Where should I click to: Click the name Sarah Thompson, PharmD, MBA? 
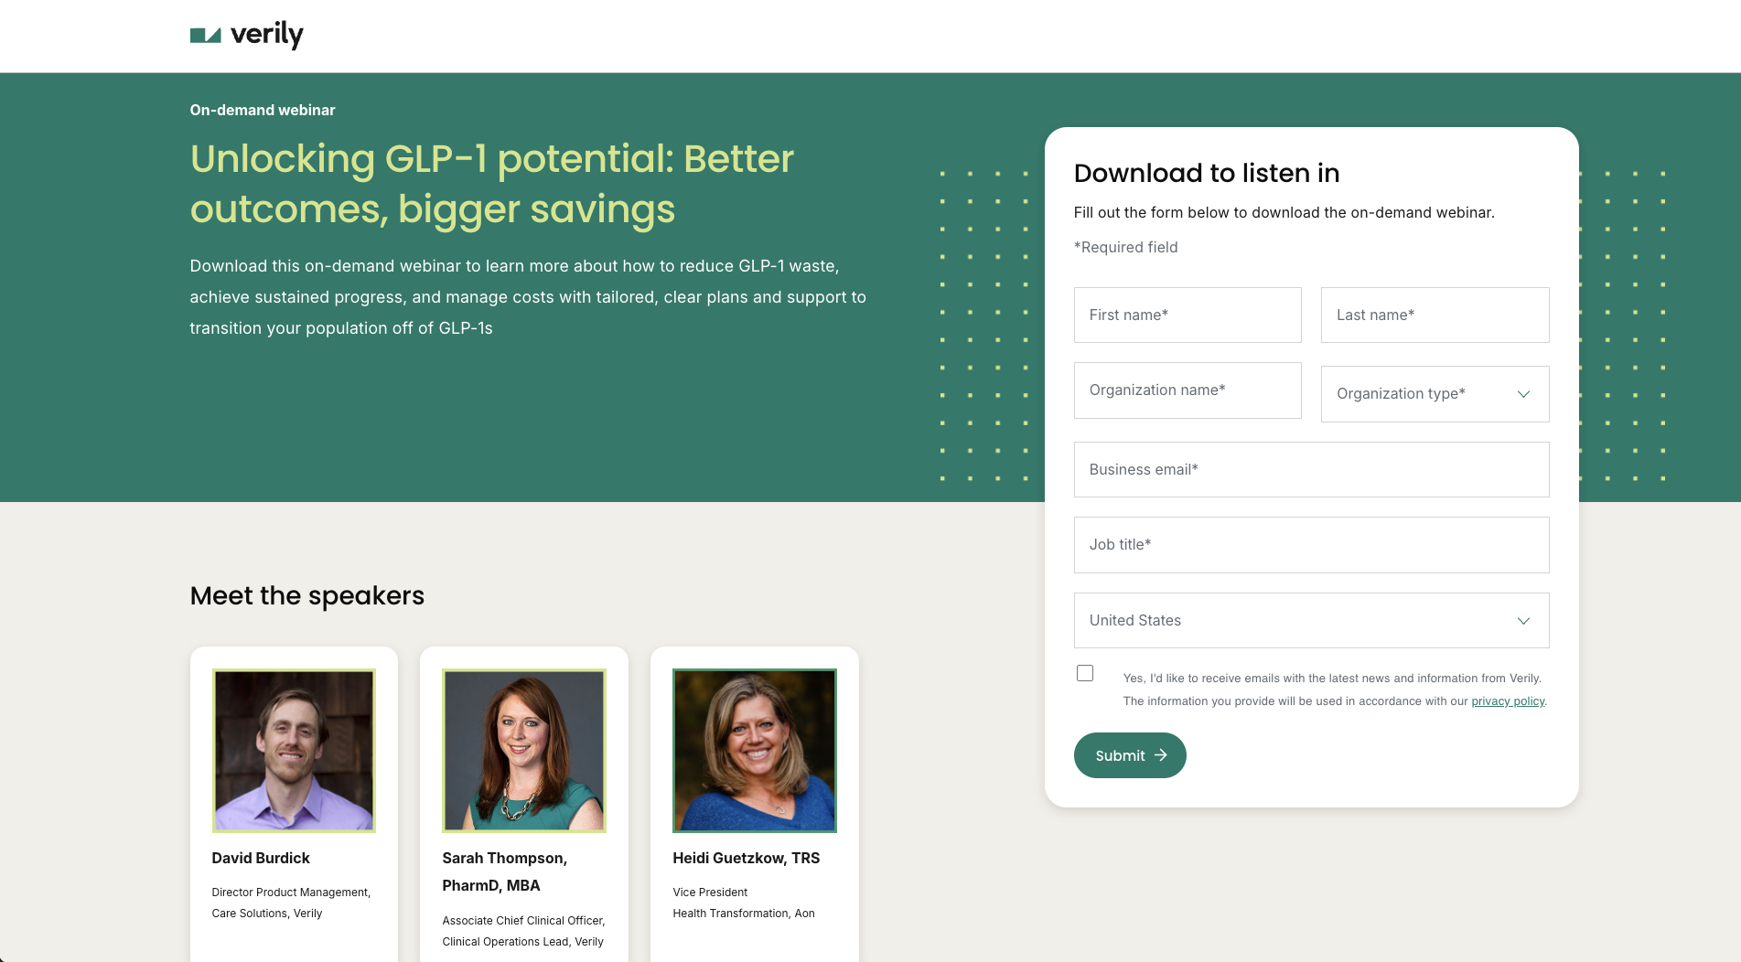[505, 871]
